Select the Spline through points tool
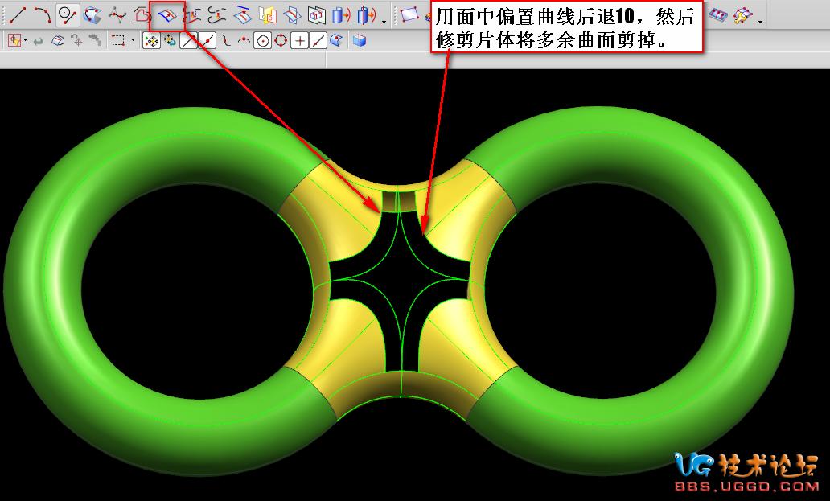Screen dimensions: 830x501 point(117,14)
